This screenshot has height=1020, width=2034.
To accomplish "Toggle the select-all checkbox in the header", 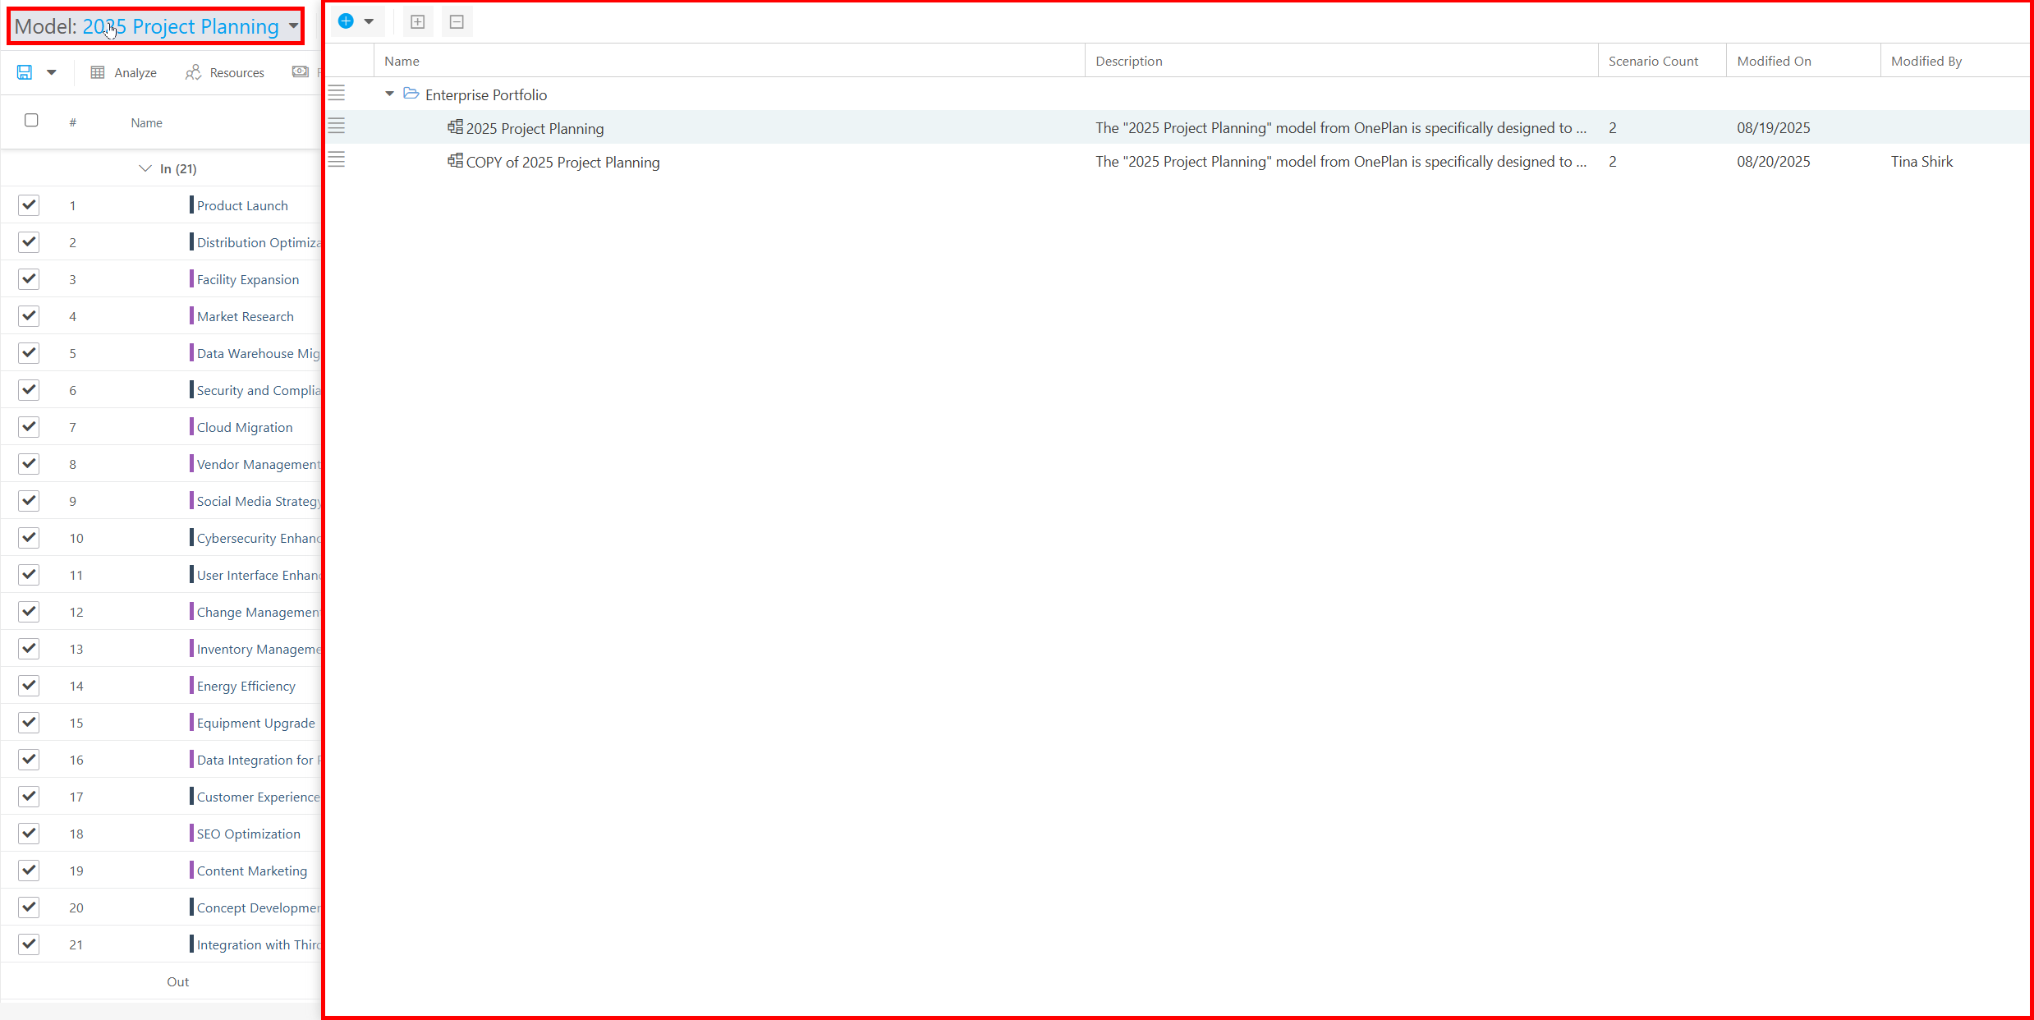I will coord(31,120).
